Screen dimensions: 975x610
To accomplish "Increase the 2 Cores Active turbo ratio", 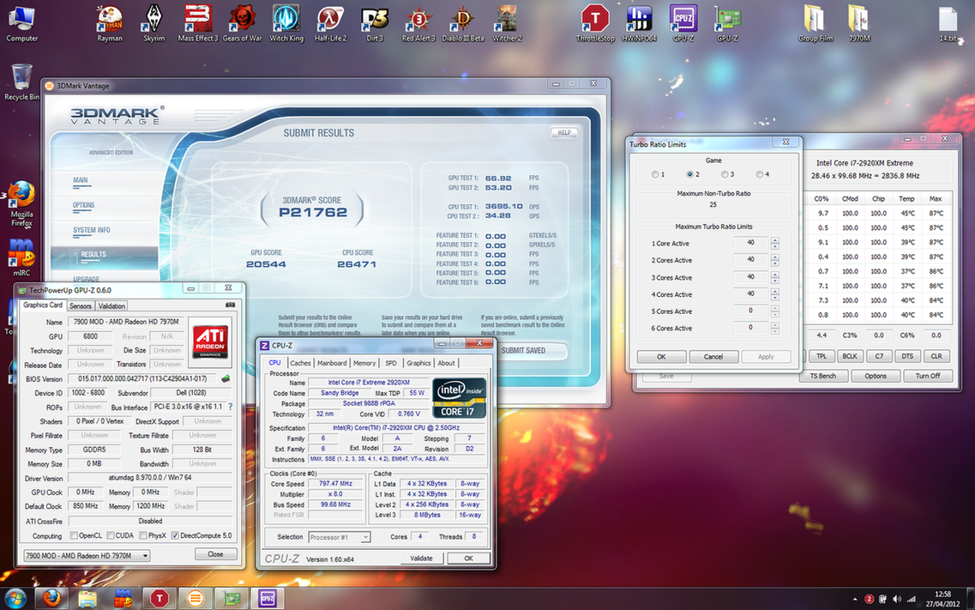I will [x=775, y=257].
